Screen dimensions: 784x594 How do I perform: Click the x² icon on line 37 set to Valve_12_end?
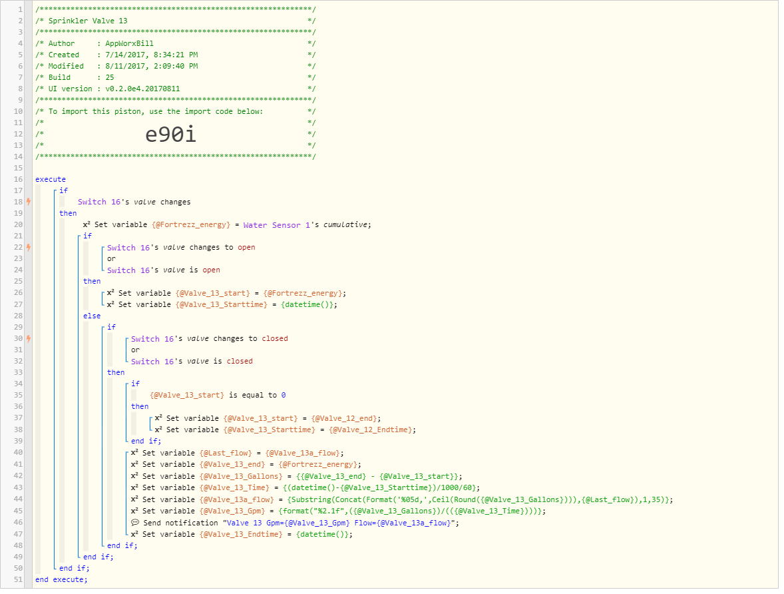[x=158, y=418]
